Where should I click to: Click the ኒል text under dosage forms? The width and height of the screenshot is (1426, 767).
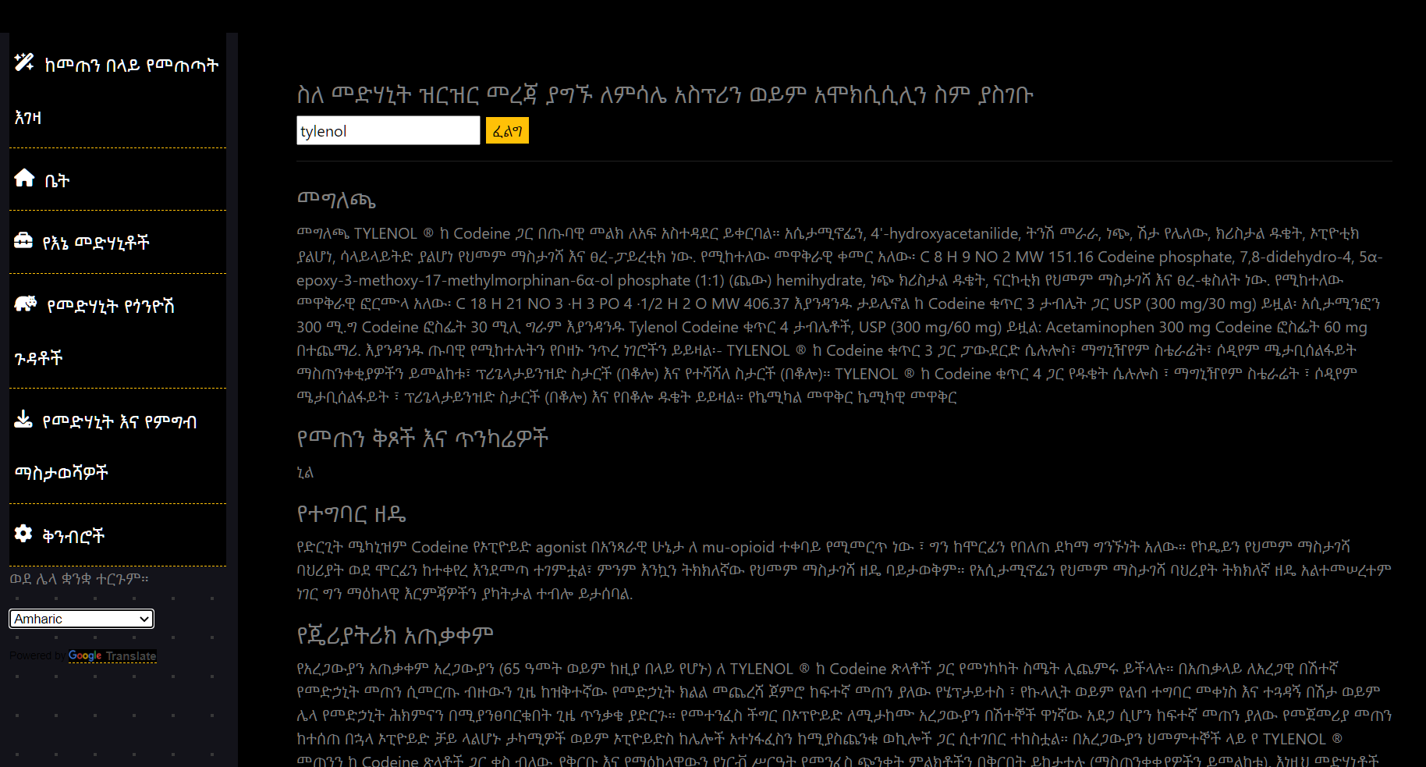tap(305, 472)
